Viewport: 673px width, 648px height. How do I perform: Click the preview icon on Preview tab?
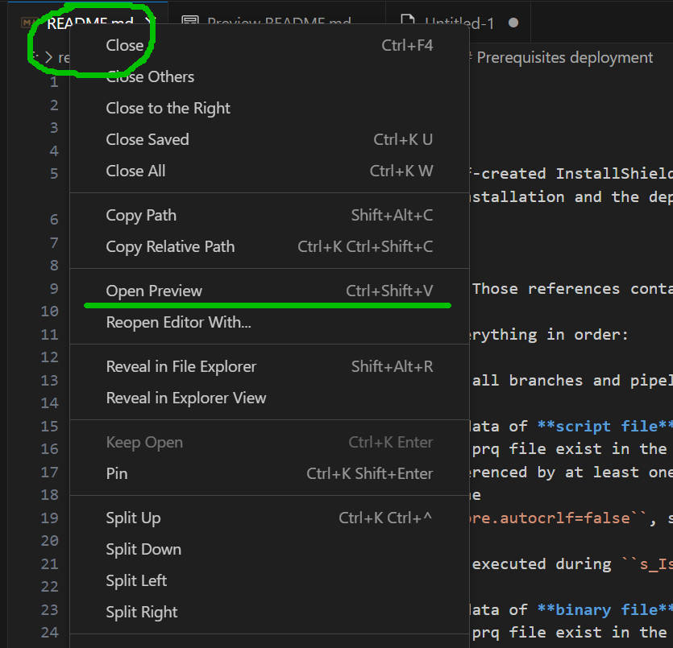click(190, 19)
